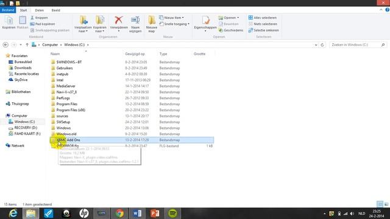Open the Nieuw item dropdown

click(x=171, y=18)
